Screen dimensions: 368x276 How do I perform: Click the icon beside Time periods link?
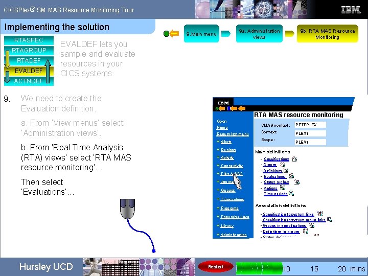click(x=291, y=193)
